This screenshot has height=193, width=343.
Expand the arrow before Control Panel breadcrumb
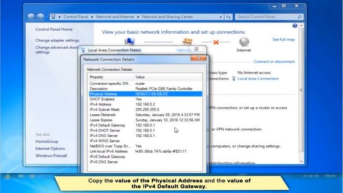59,17
